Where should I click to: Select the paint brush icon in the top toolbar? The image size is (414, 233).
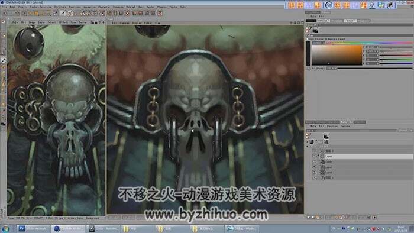tap(63, 13)
